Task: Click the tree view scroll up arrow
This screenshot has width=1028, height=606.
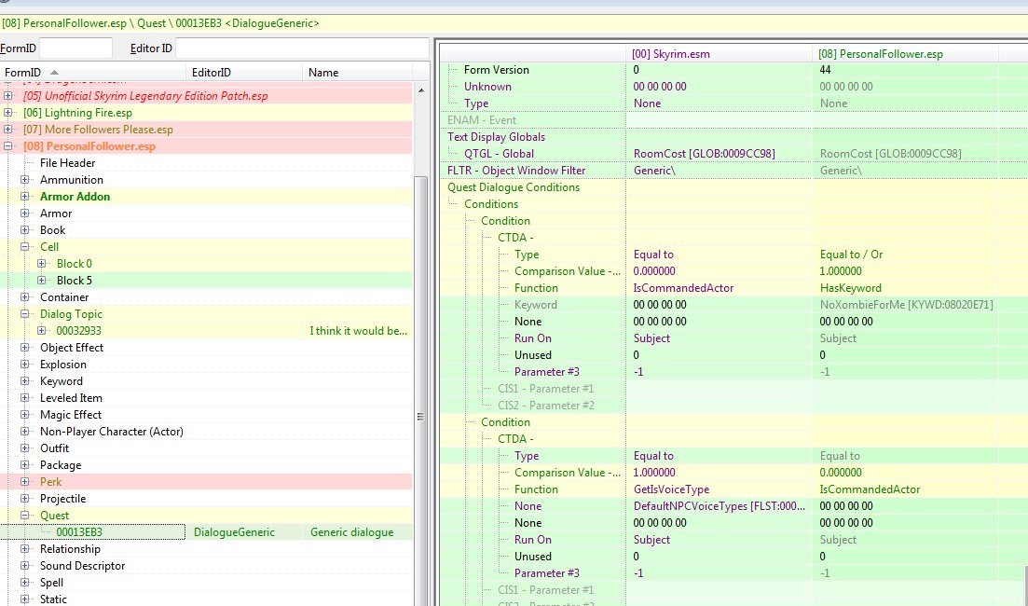Action: (421, 90)
